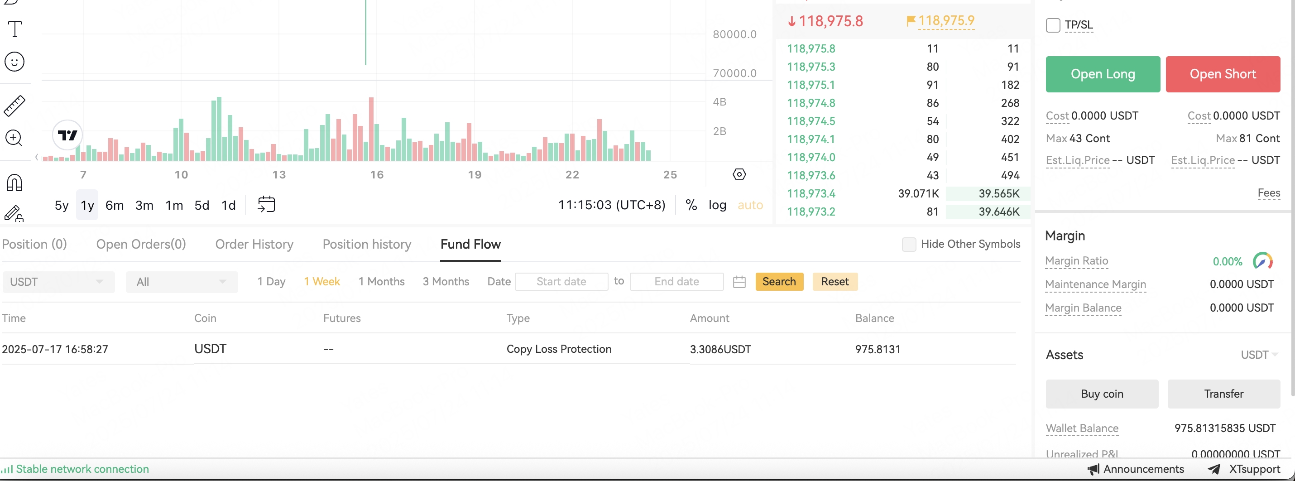This screenshot has height=481, width=1295.
Task: Open the All type filter dropdown
Action: [181, 282]
